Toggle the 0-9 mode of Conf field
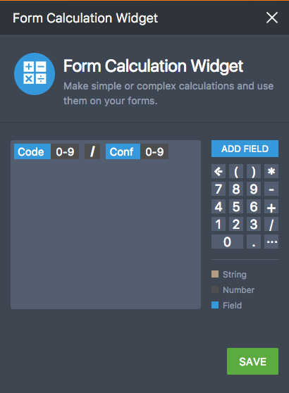This screenshot has height=393, width=289. pos(154,151)
